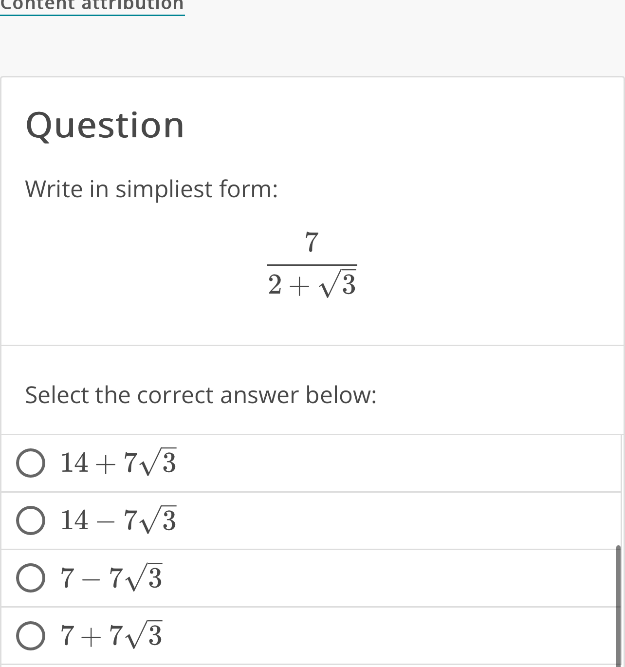
Task: Click the scrollbar on the right edge
Action: coord(619,584)
